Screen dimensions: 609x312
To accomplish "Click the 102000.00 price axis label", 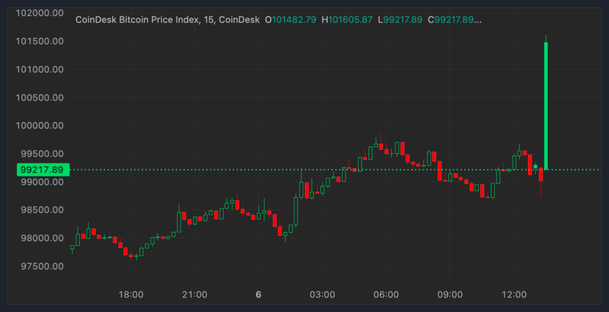I will pos(42,13).
